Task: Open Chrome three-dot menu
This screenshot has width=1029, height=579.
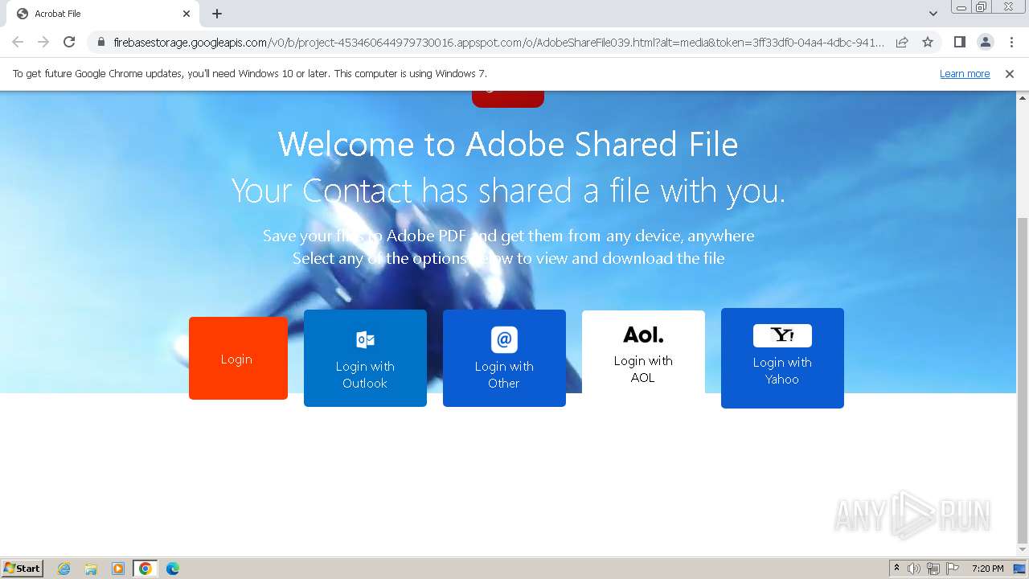Action: click(1011, 42)
